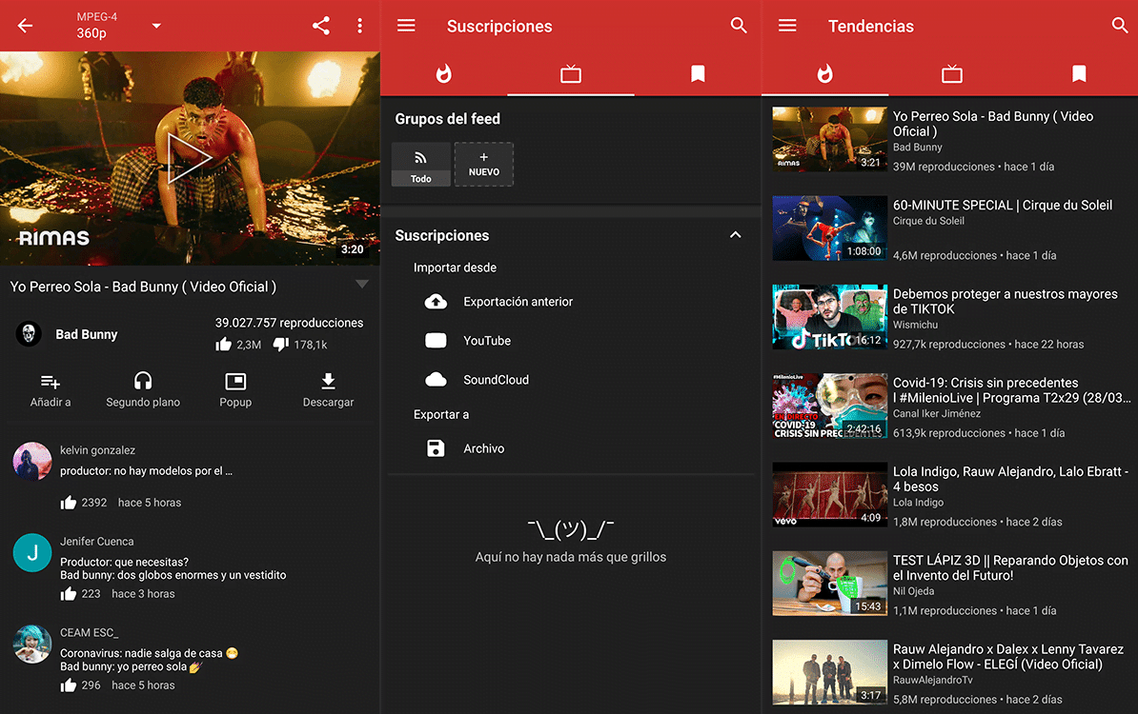Select the Todo feed group

pyautogui.click(x=421, y=165)
